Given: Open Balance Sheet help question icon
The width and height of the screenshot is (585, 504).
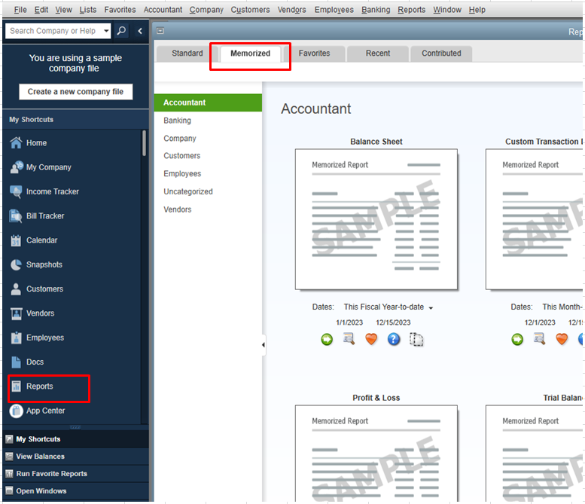Looking at the screenshot, I should click(x=394, y=339).
